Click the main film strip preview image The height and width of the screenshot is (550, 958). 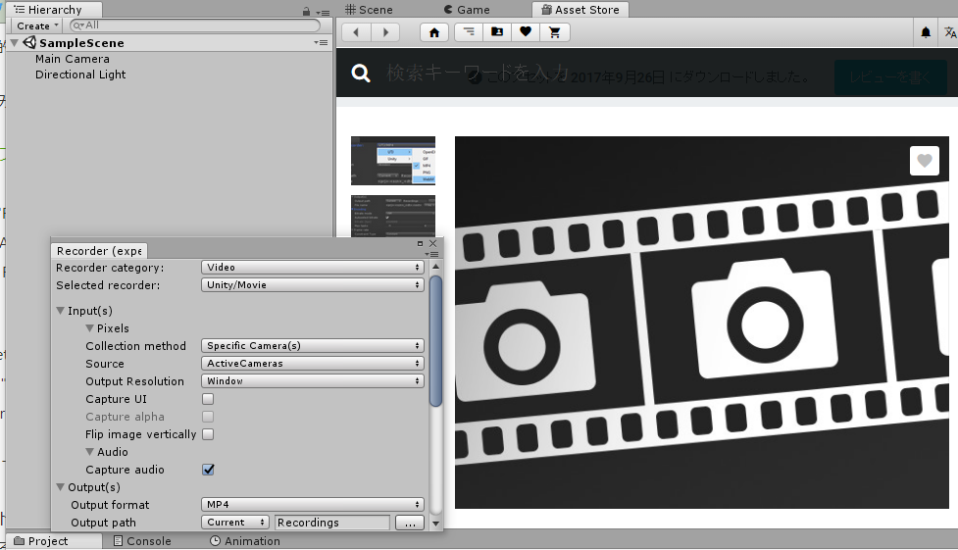click(701, 322)
